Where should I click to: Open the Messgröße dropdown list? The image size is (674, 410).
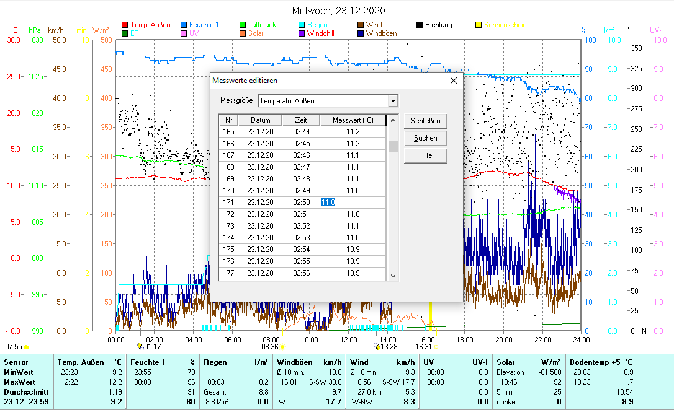point(393,100)
